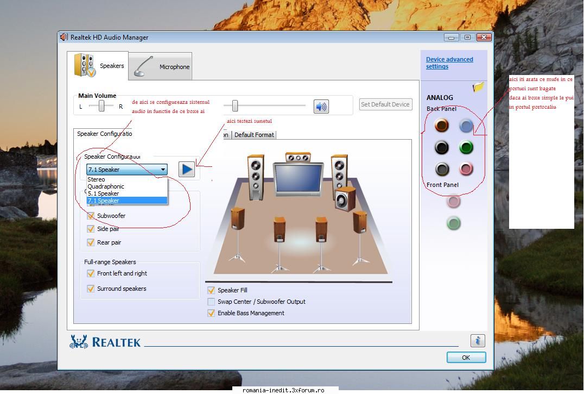This screenshot has width=584, height=394.
Task: Expand the 7.1 Speaker dropdown arrow
Action: pyautogui.click(x=163, y=170)
